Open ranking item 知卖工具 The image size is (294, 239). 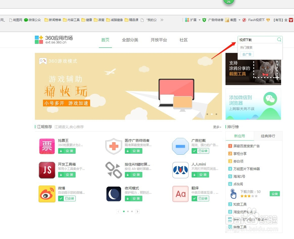point(240,204)
